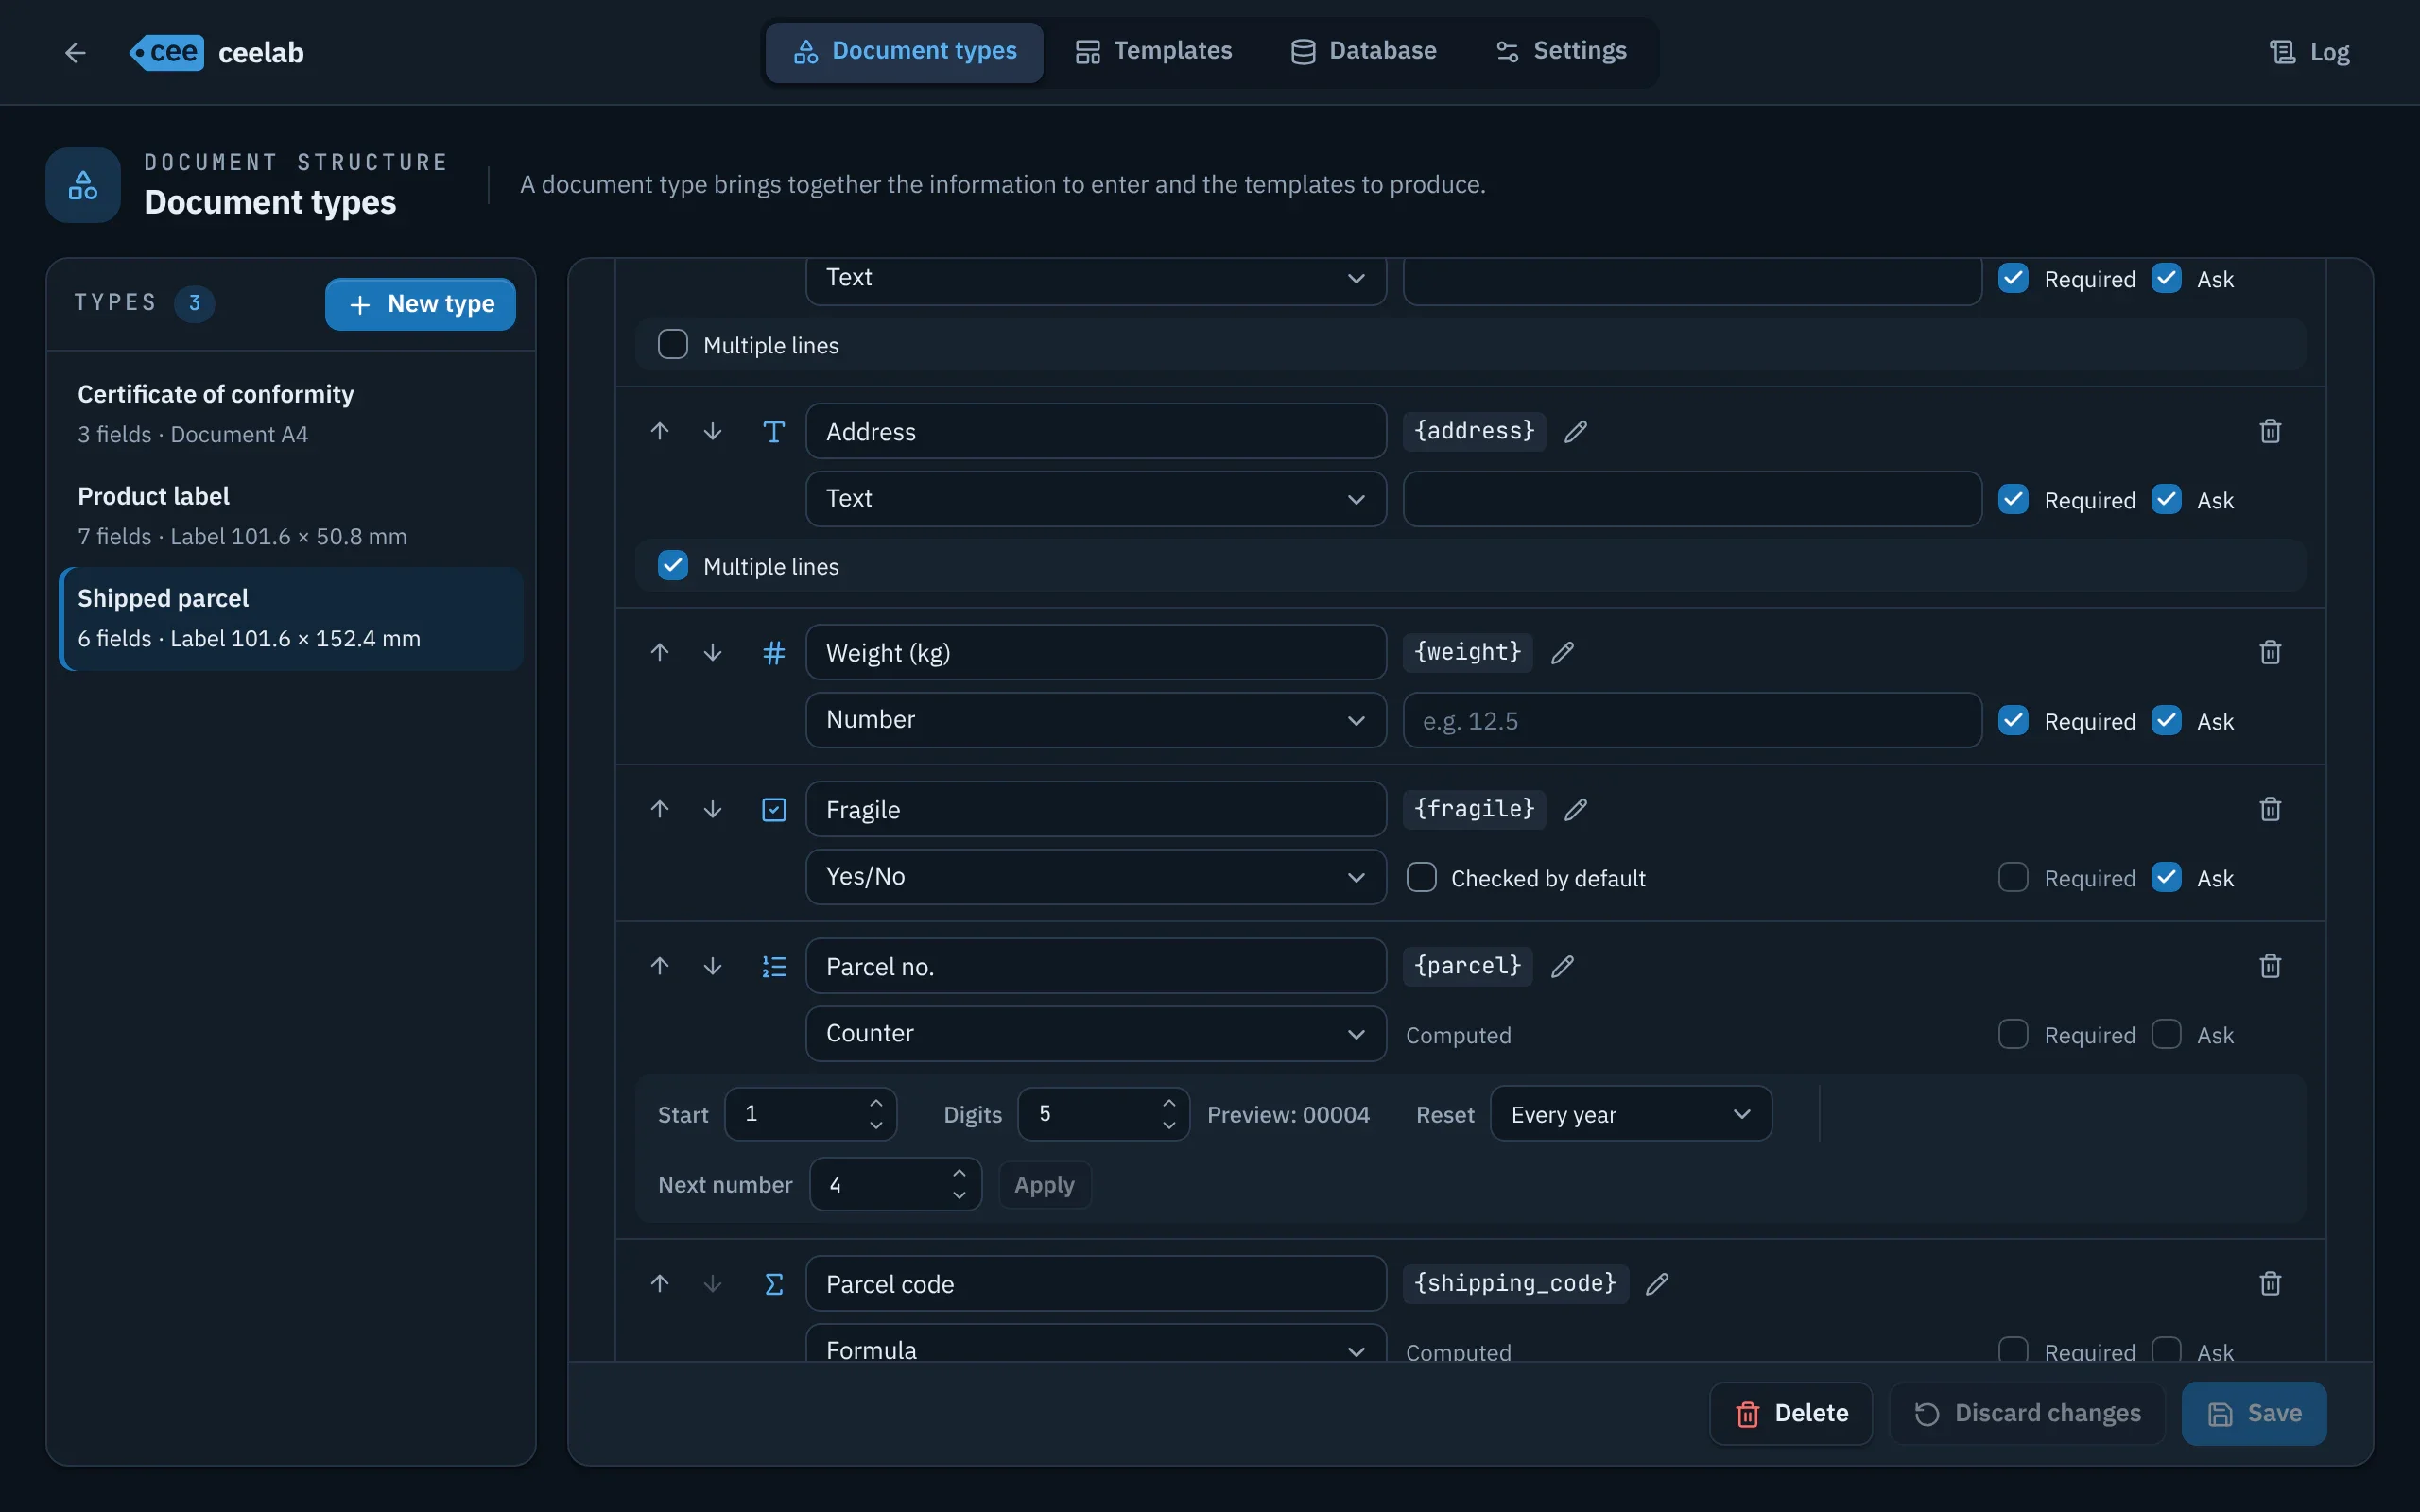Click the number type icon beside Weight
This screenshot has height=1512, width=2420.
774,652
